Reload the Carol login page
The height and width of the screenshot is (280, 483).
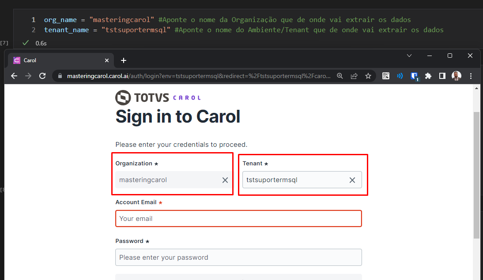point(42,76)
